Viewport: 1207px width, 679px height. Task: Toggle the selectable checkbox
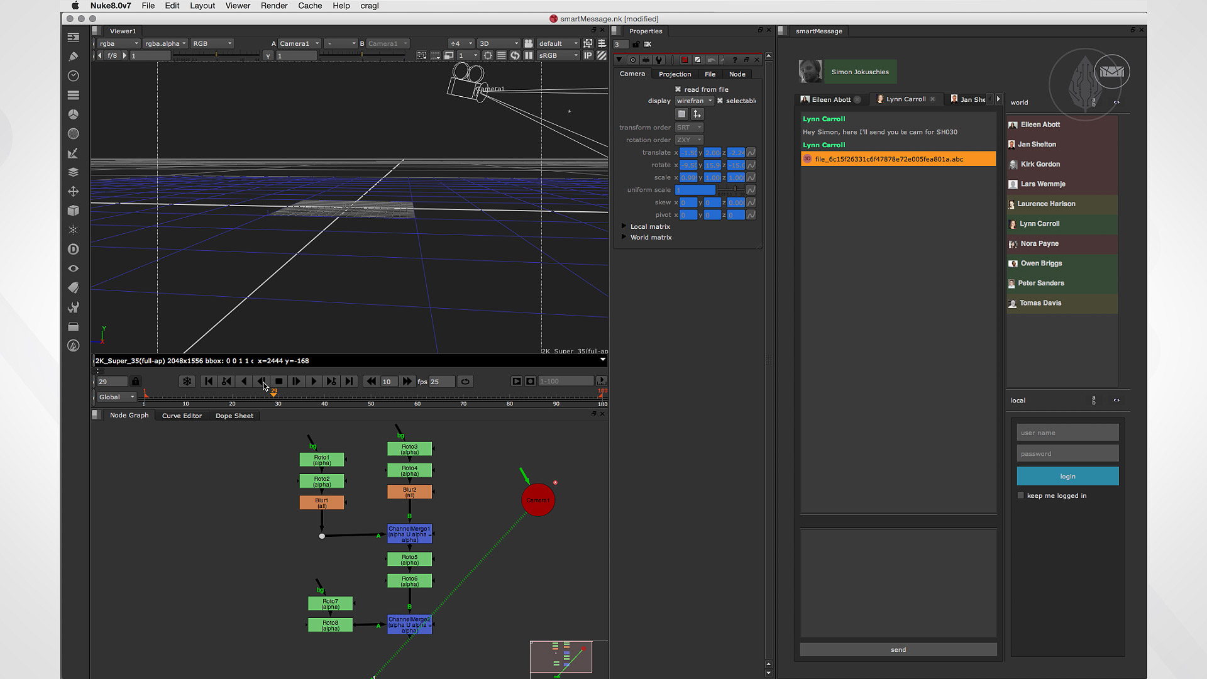[720, 101]
